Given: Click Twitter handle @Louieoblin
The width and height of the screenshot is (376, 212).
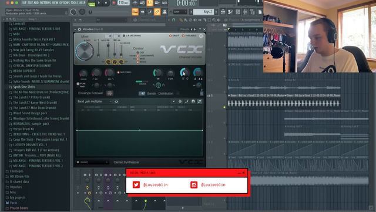Looking at the screenshot, I should (x=155, y=184).
